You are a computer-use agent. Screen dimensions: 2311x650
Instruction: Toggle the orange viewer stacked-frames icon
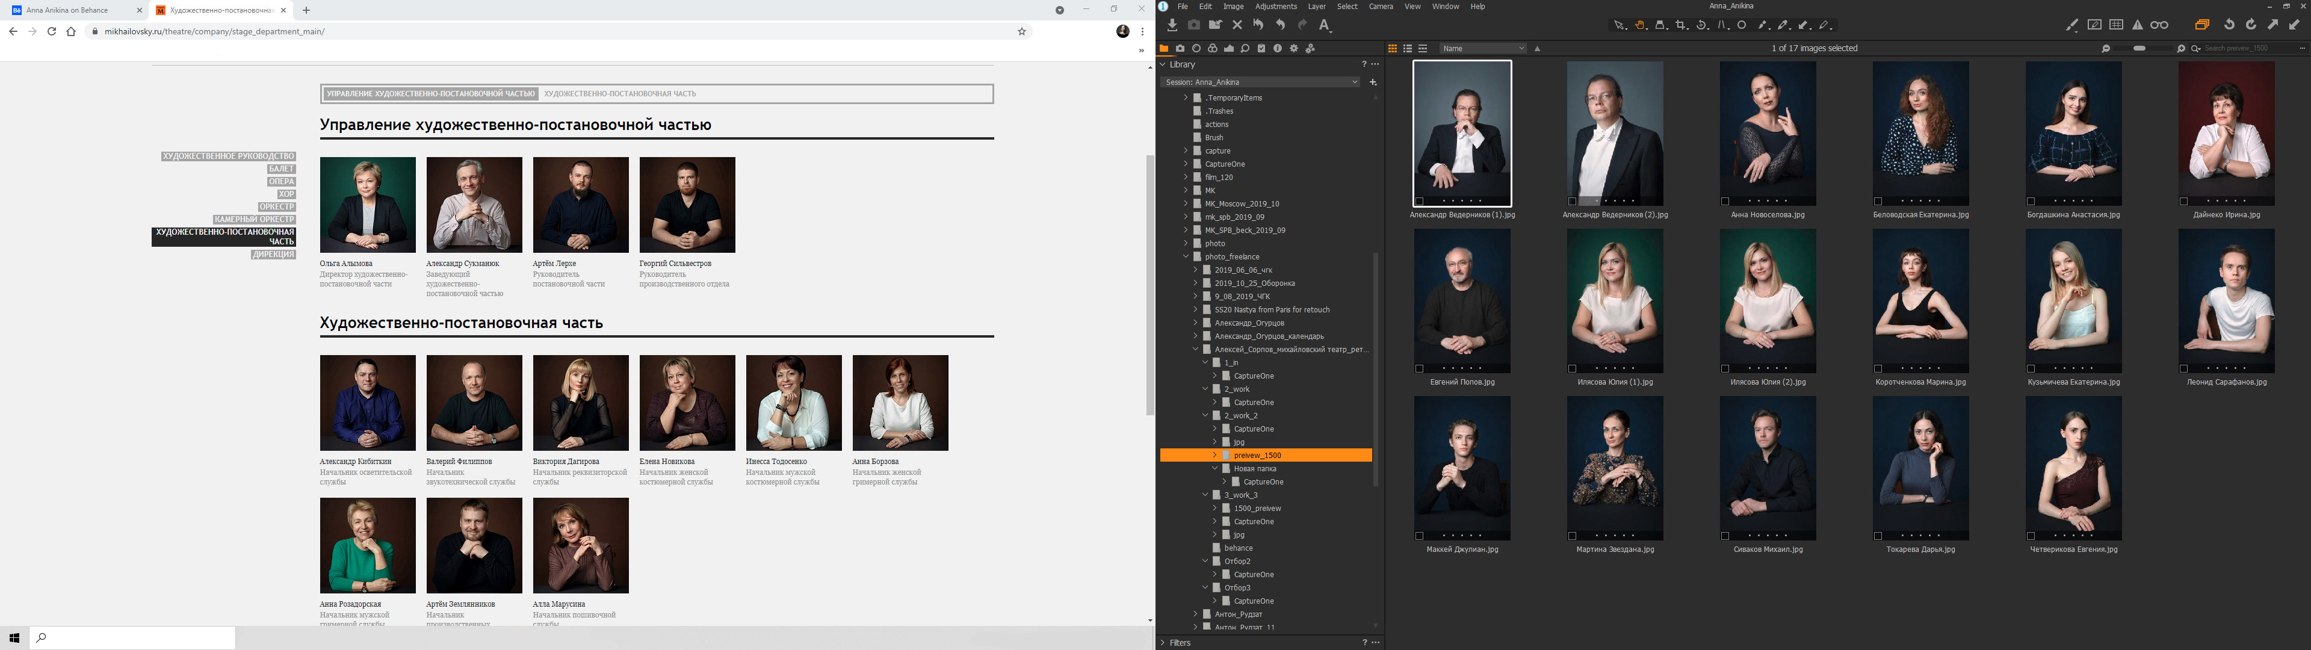(x=2201, y=25)
